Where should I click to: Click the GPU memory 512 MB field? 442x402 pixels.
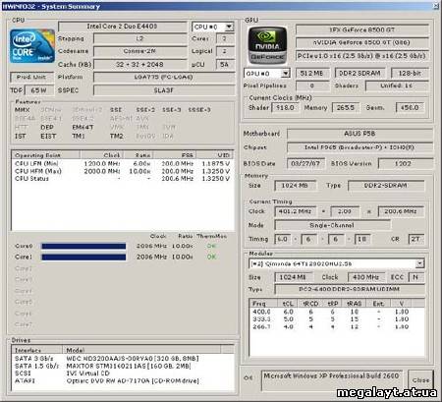click(x=311, y=73)
